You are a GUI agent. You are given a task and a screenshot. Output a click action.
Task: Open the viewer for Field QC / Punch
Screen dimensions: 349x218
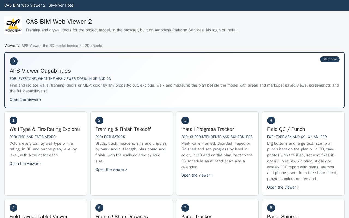(x=283, y=187)
